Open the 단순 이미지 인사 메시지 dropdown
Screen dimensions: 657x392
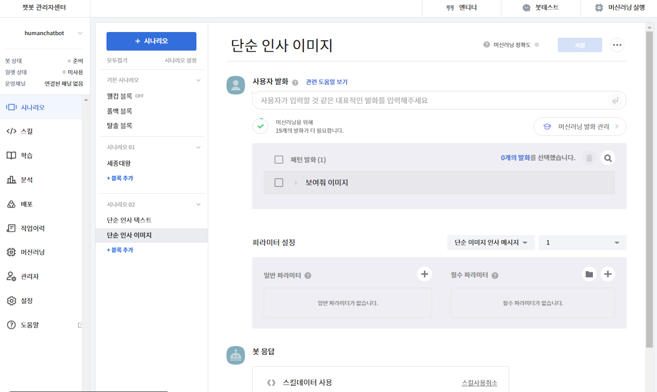tap(491, 242)
